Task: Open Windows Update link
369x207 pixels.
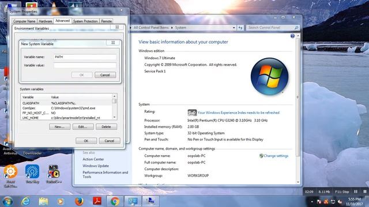Action: [96, 166]
